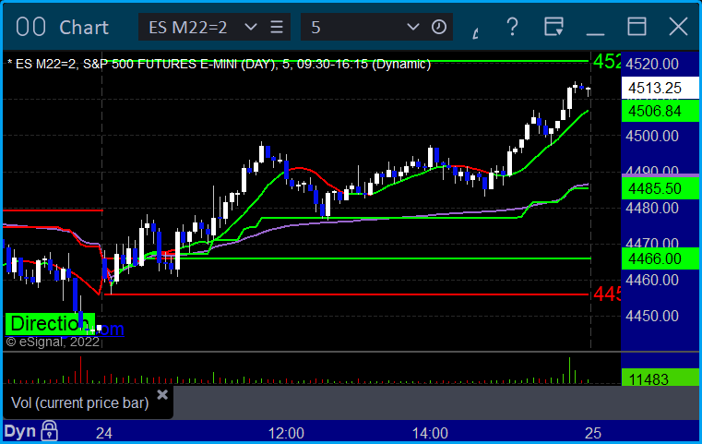This screenshot has width=702, height=444.
Task: Click the chart title text ES M22=2 S&P 500 FUTURES
Action: [x=219, y=64]
